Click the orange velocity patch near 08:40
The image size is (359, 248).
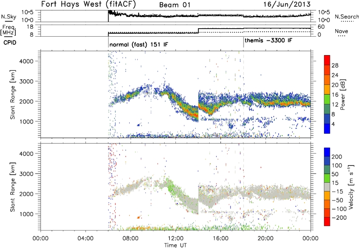[138, 218]
